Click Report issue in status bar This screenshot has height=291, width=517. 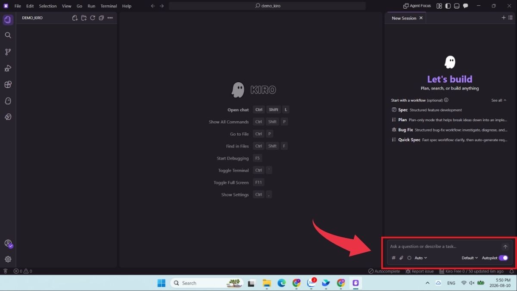click(x=420, y=271)
